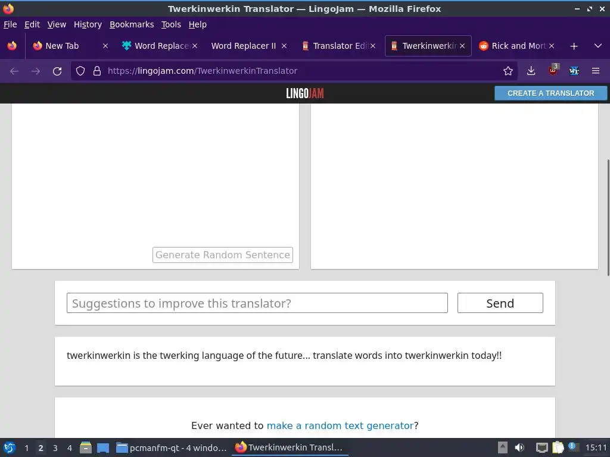The height and width of the screenshot is (457, 610).
Task: Open make a random text generator link
Action: tap(340, 425)
